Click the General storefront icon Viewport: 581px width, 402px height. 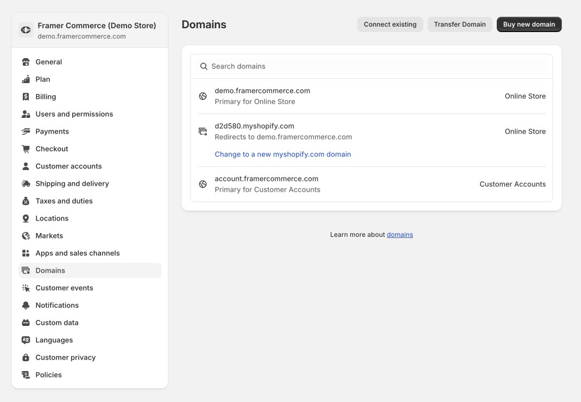[26, 62]
